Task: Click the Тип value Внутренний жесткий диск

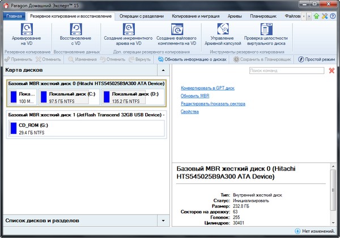Action: pyautogui.click(x=257, y=195)
